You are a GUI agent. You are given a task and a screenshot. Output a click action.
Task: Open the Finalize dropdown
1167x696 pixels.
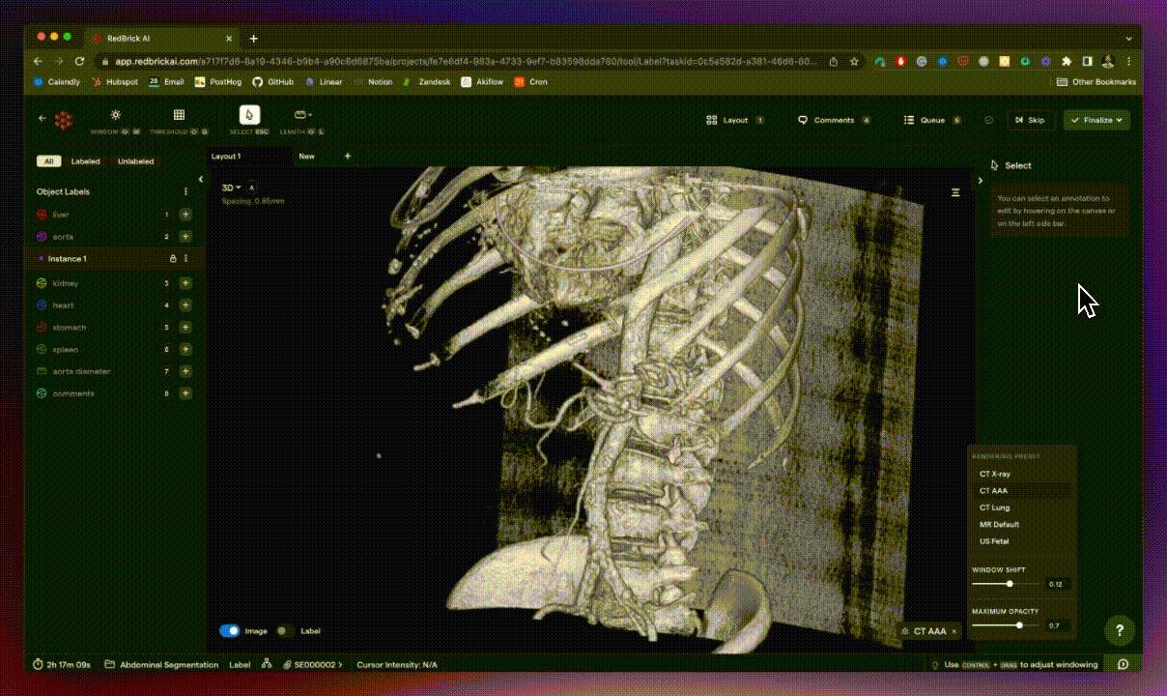(1096, 120)
